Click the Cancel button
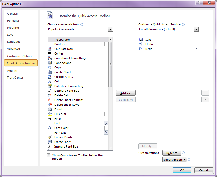217x177 pixels. tap(204, 170)
